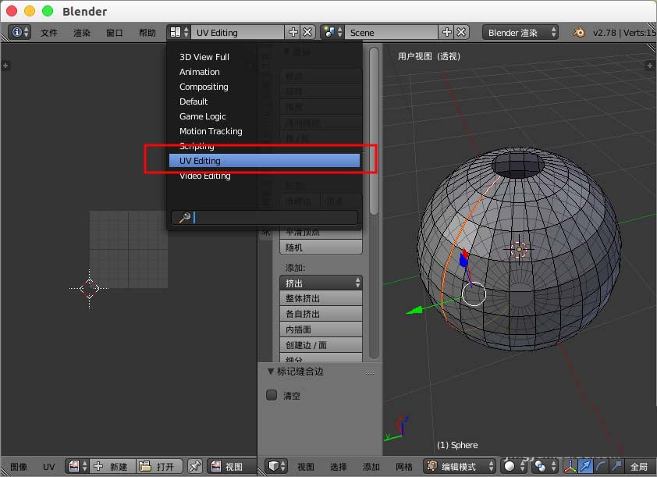Click the UV editor type icon in bottom header
Screen dimensions: 657x477
[x=75, y=466]
